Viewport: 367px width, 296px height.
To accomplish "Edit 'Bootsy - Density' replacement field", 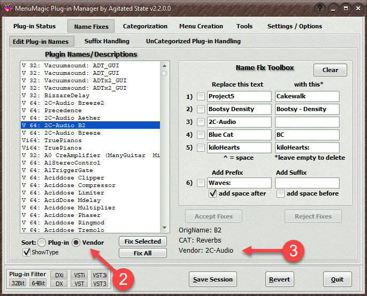I will (x=307, y=109).
